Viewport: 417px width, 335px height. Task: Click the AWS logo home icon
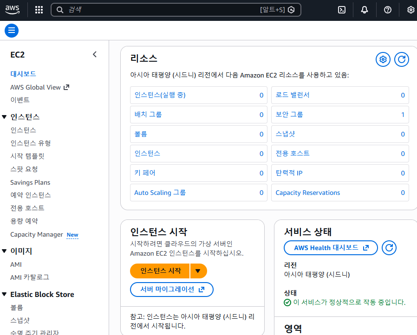coord(12,10)
